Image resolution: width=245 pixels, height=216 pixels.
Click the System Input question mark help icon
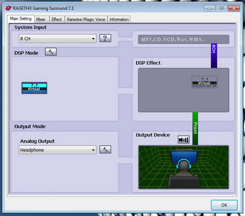click(x=105, y=38)
